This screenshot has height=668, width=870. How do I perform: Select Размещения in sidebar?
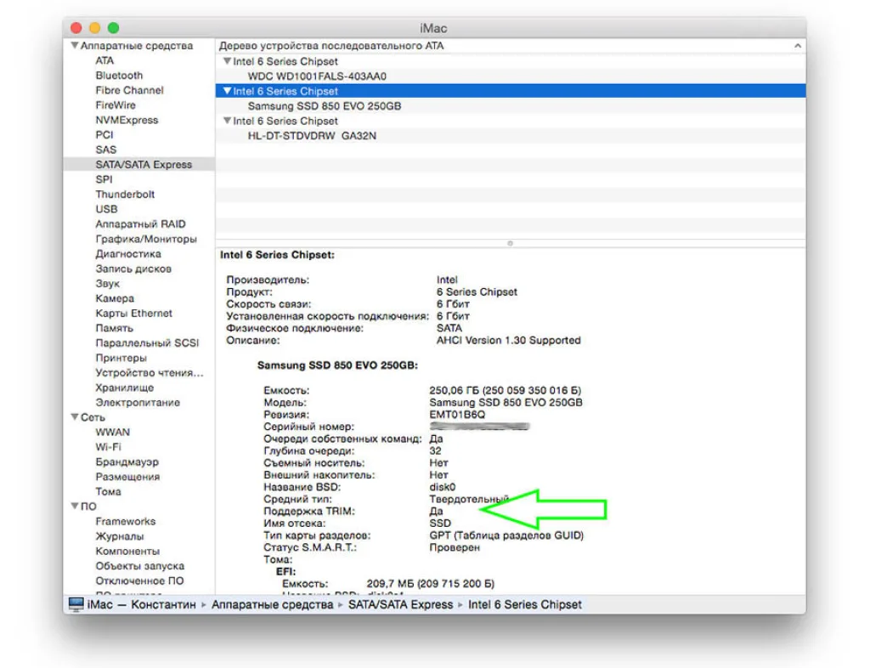tap(127, 477)
